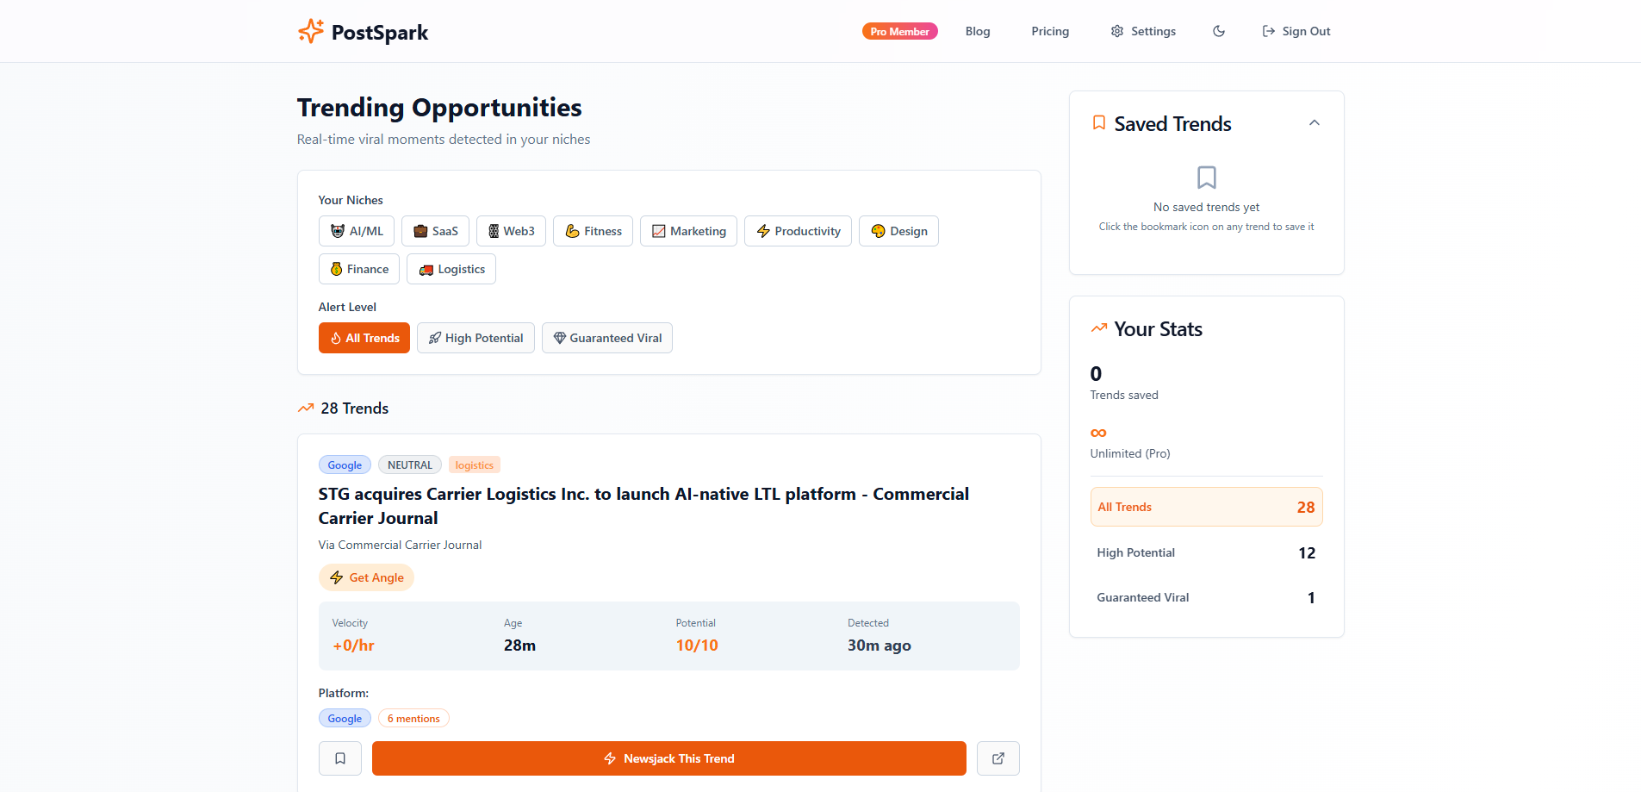
Task: Bookmark the STG acquires Carrier Logistics trend
Action: 340,758
